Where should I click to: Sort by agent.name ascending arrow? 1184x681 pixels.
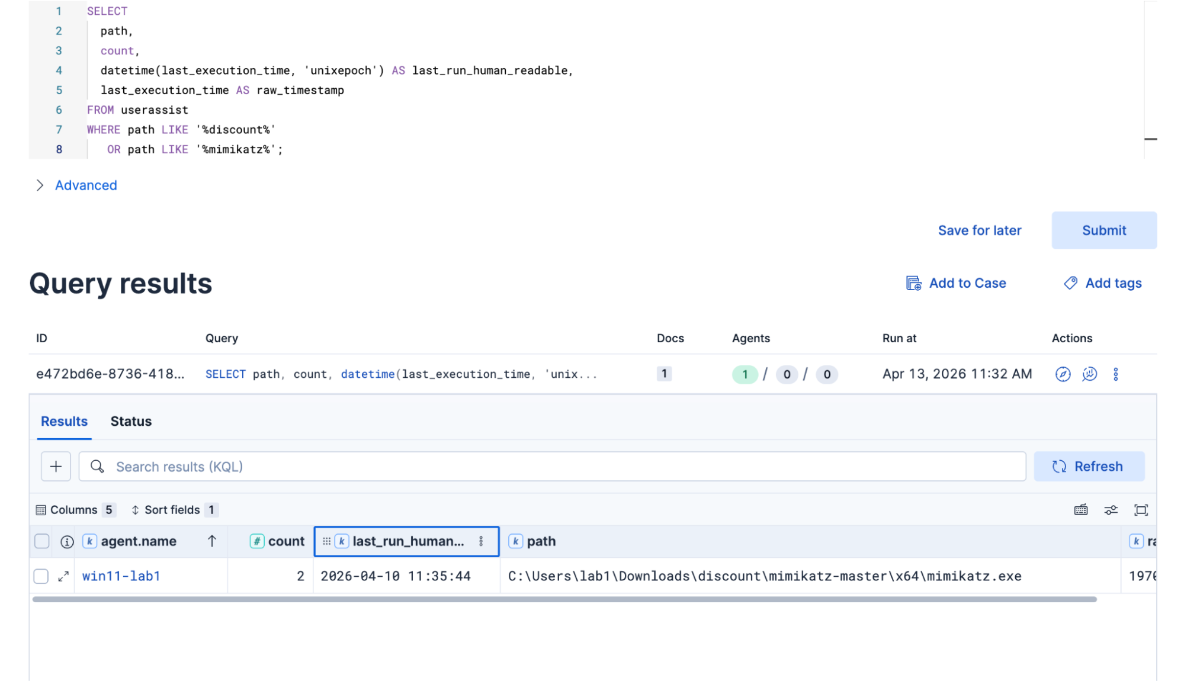(212, 541)
